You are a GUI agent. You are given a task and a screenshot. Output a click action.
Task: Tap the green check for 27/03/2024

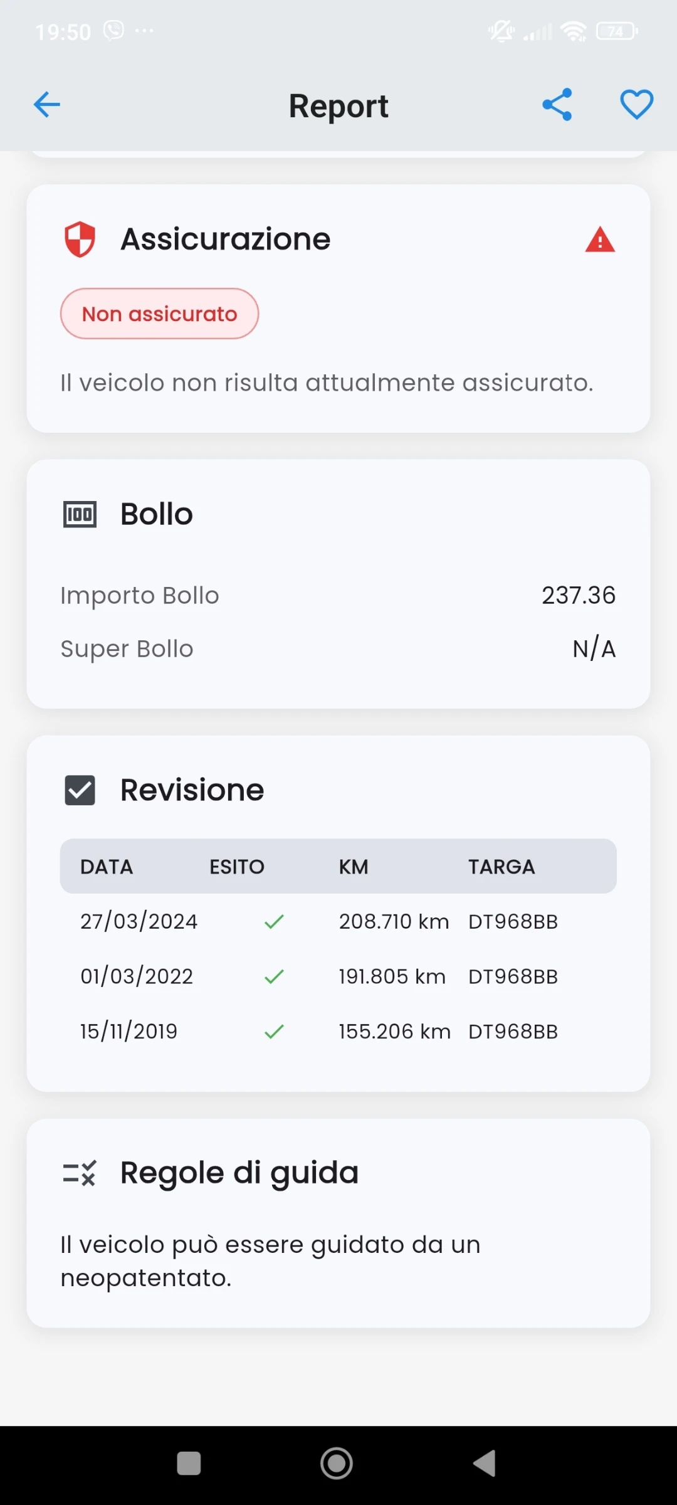[274, 922]
